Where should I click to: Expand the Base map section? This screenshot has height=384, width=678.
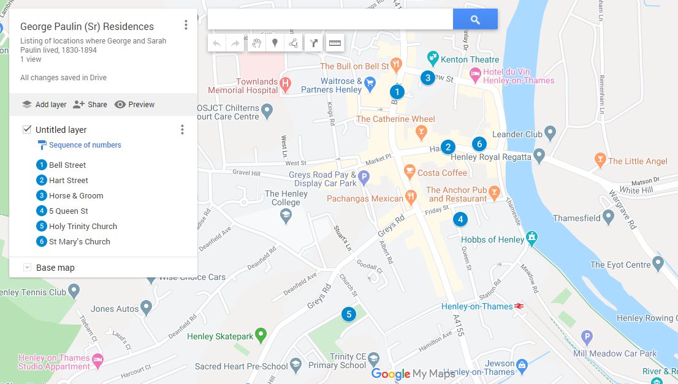coord(27,268)
